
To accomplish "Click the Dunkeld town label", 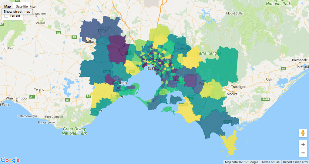I will 8,48.
